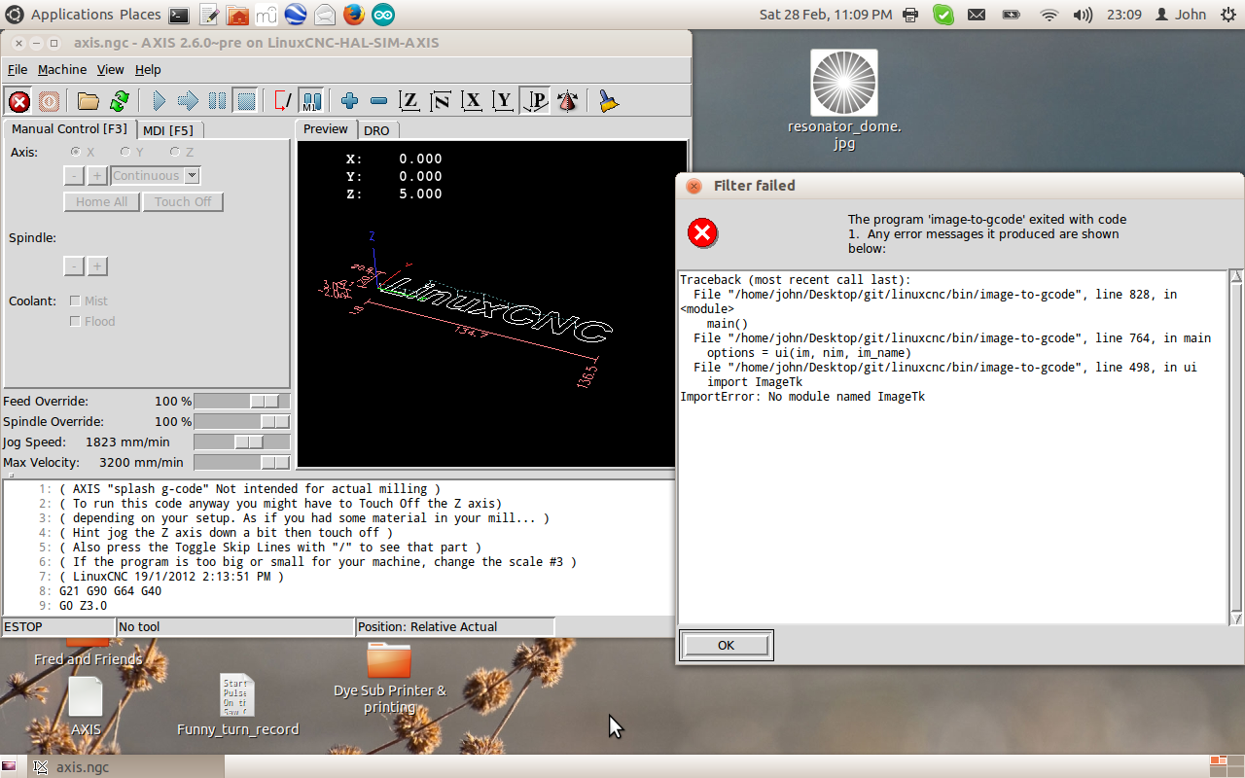The image size is (1245, 778).
Task: Reload the current file with green arrows
Action: click(119, 101)
